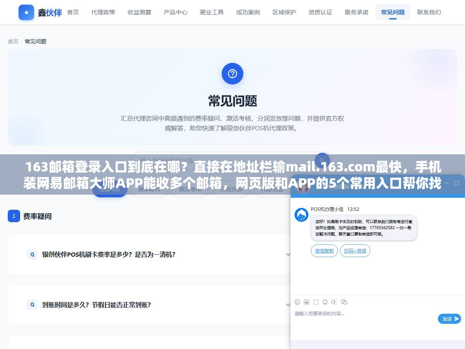Click the dollar icon beside 费率疑问
This screenshot has height=349, width=465.
[14, 216]
